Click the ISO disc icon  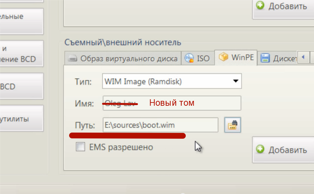[189, 58]
